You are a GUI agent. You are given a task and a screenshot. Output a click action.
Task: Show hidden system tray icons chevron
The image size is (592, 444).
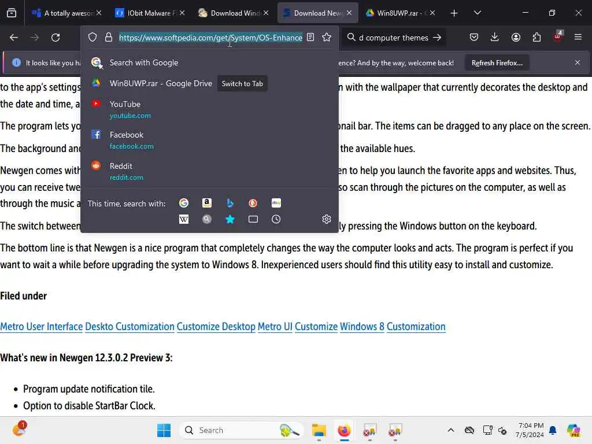[451, 430]
